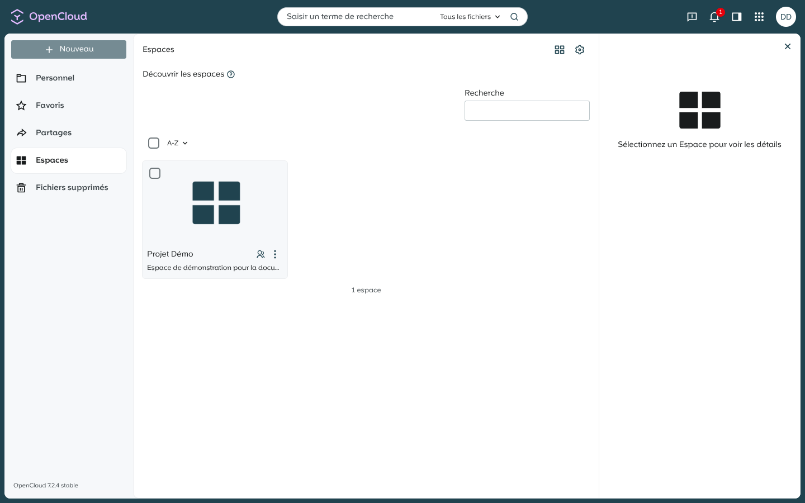Click 'Sélectionnez un Espace pour voir les détails' text
The height and width of the screenshot is (503, 805).
[x=699, y=144]
